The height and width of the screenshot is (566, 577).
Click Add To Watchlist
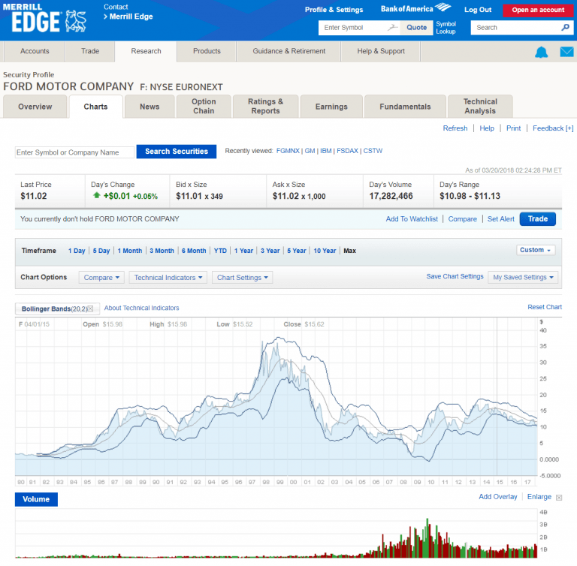pyautogui.click(x=412, y=219)
